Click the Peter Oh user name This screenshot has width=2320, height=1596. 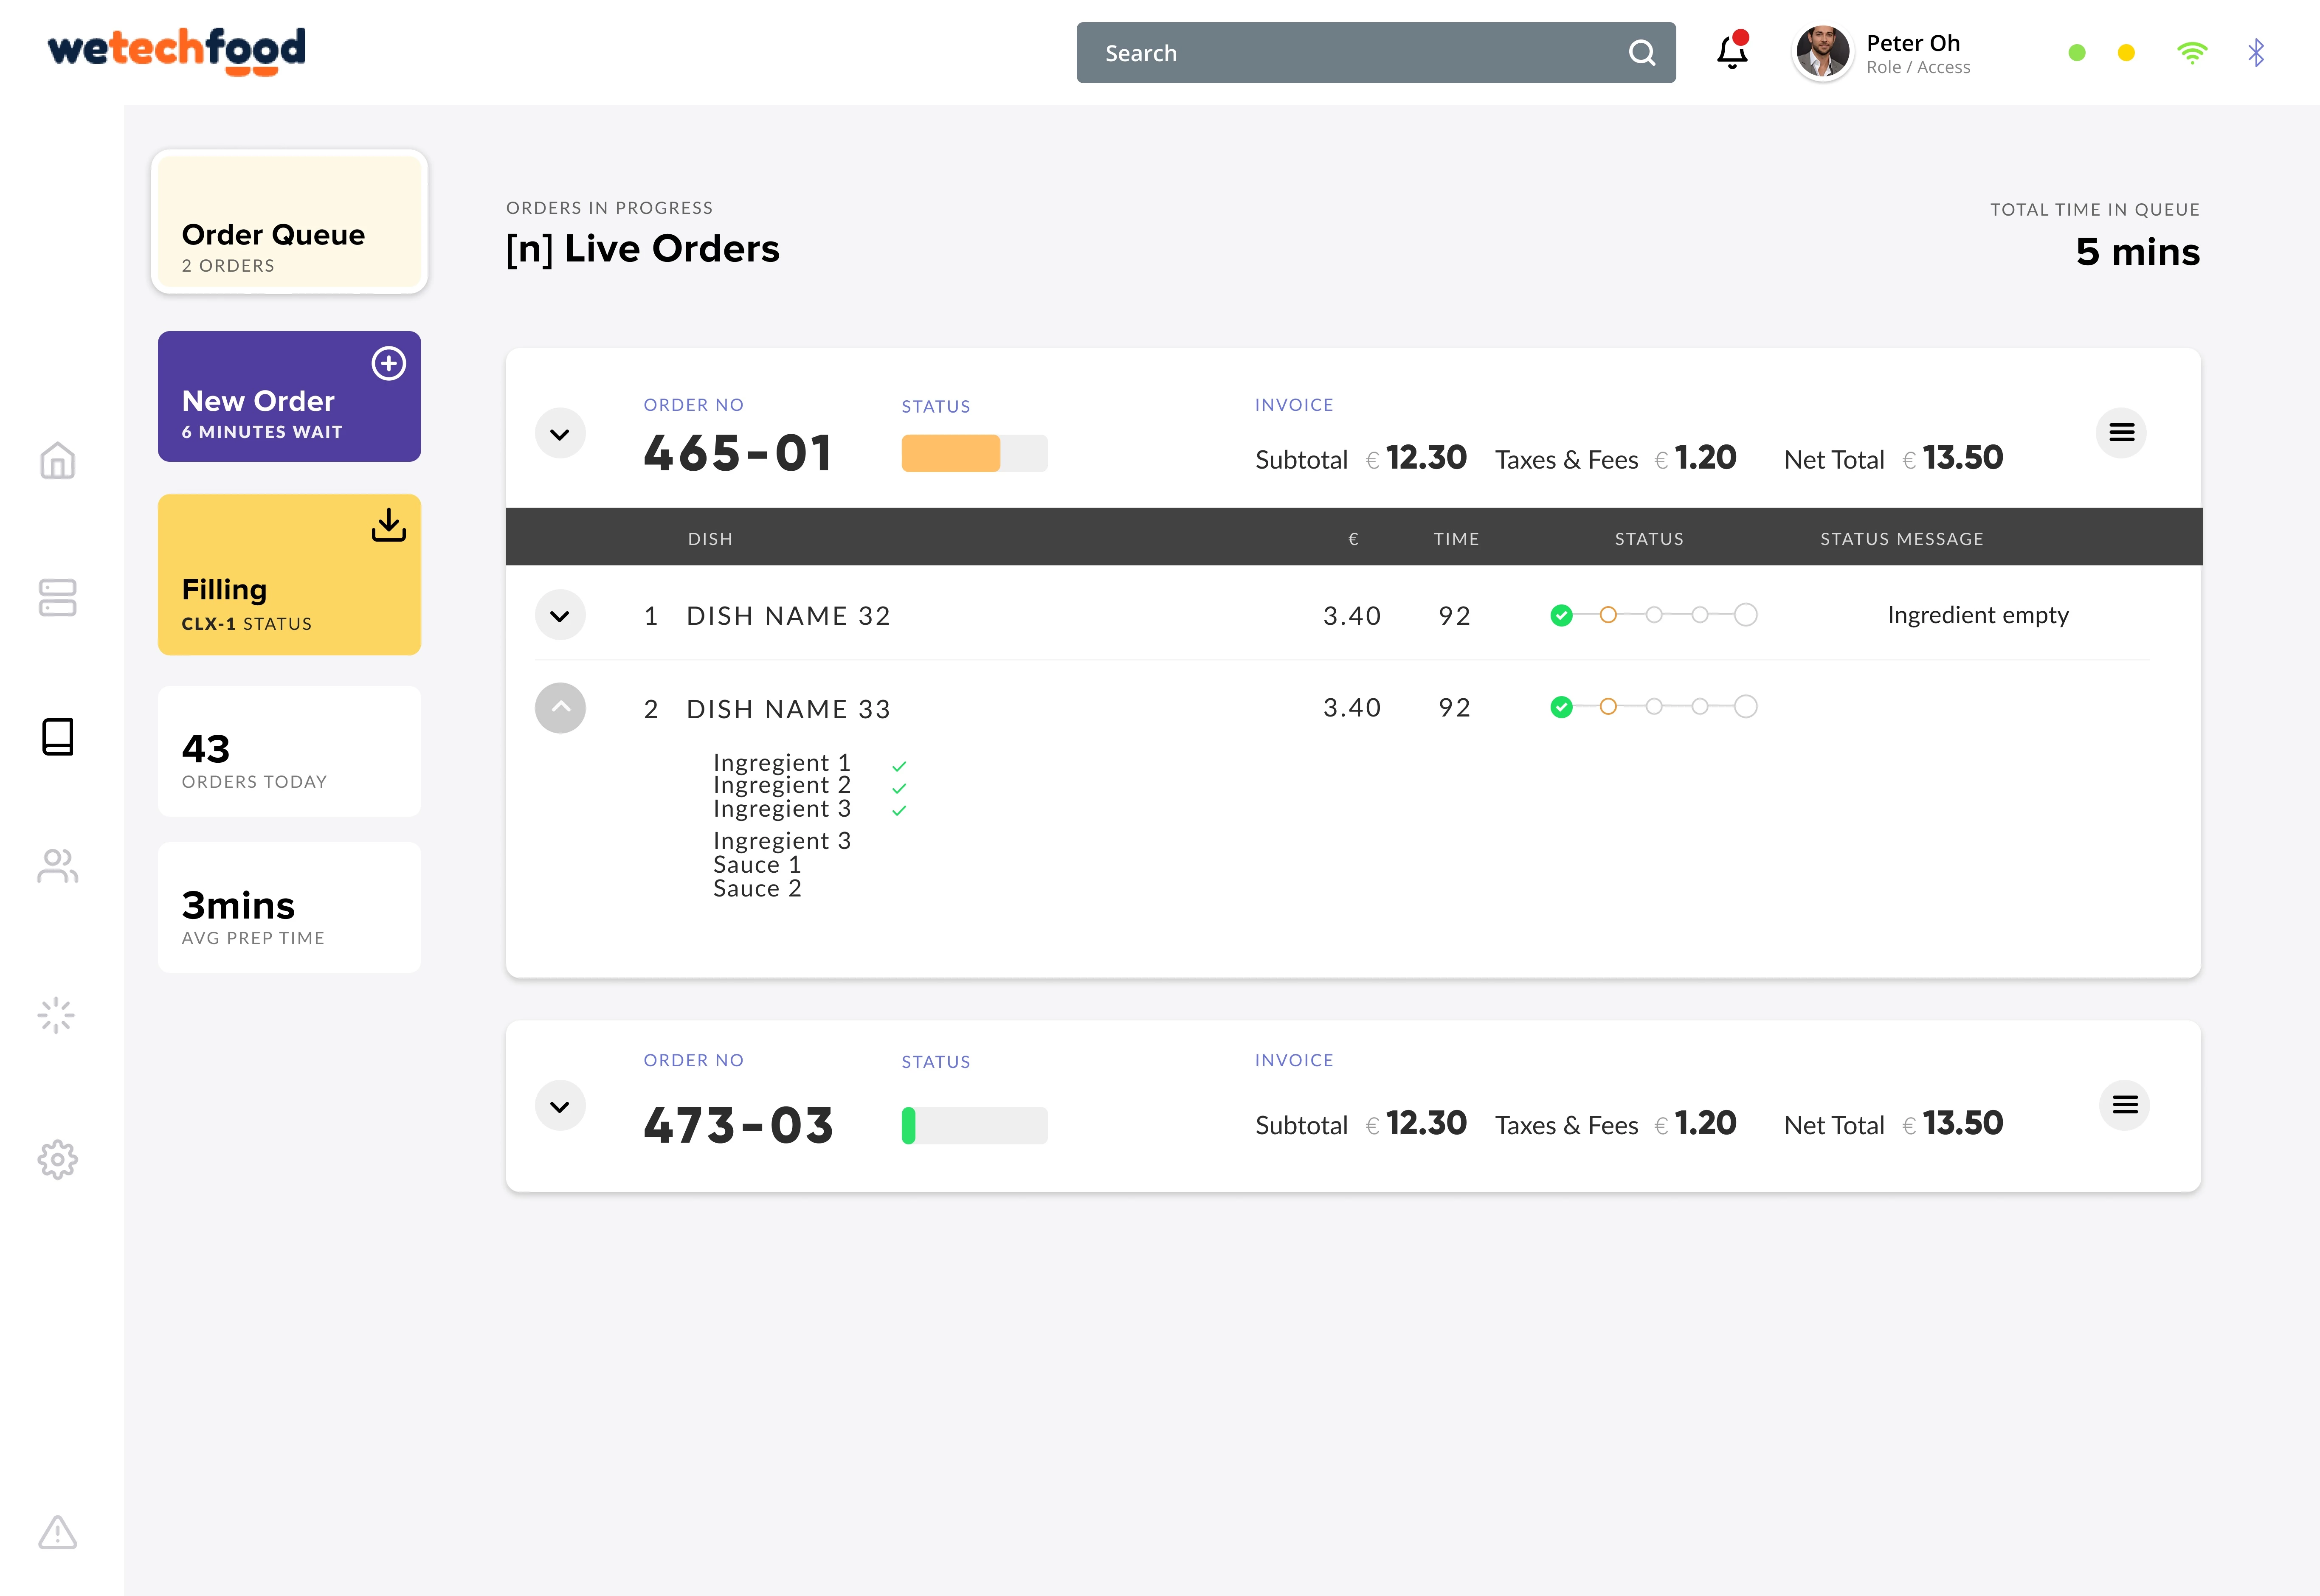pos(1913,43)
